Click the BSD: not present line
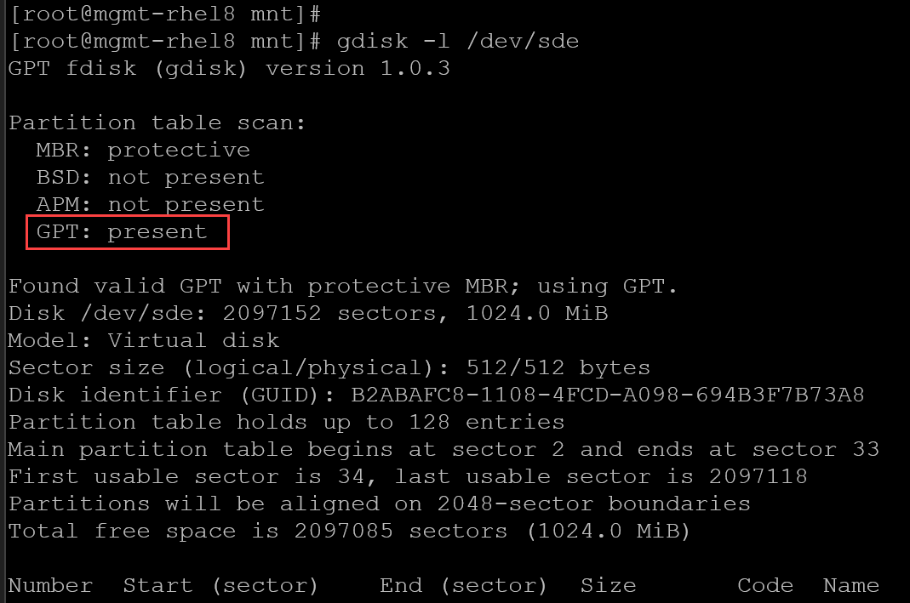The height and width of the screenshot is (603, 910). (x=150, y=178)
